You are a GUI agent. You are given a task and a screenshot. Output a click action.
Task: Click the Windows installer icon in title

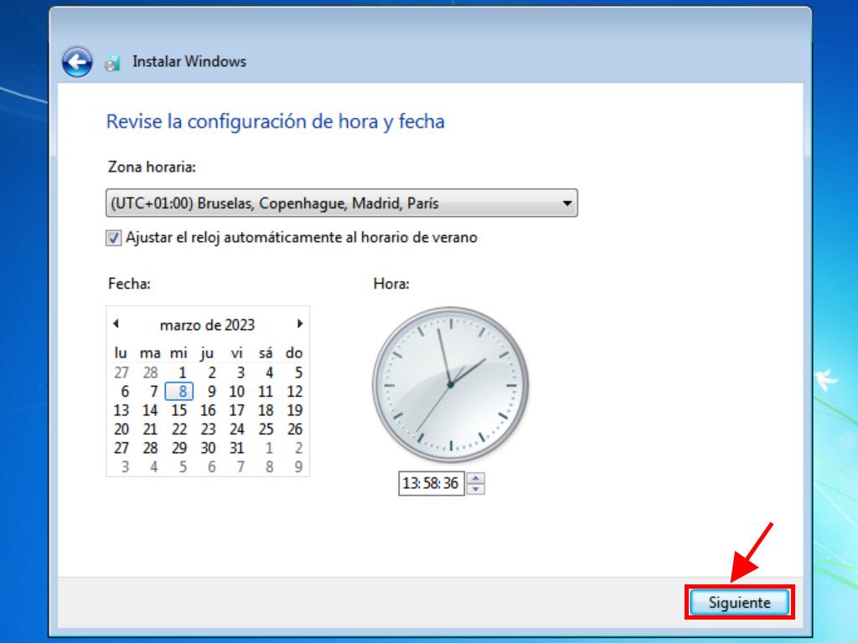pos(112,63)
